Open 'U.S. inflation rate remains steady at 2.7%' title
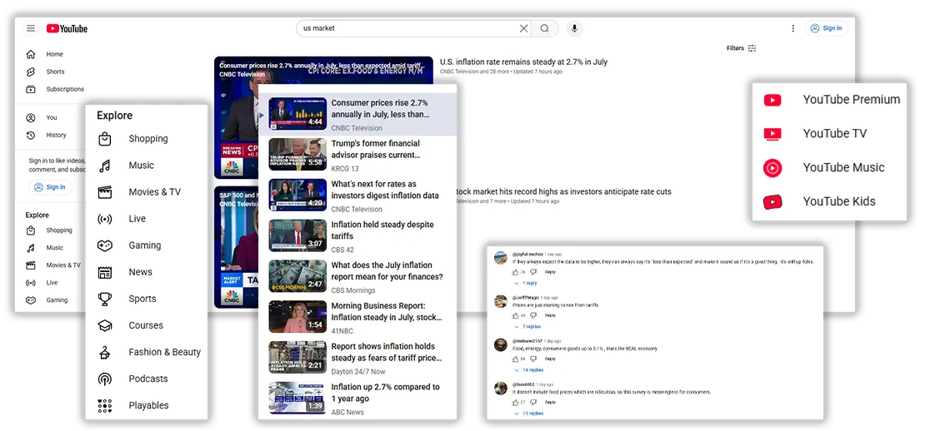Viewport: 925px width, 431px height. pyautogui.click(x=523, y=62)
